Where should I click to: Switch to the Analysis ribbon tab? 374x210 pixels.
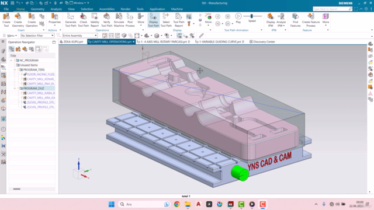click(x=56, y=9)
